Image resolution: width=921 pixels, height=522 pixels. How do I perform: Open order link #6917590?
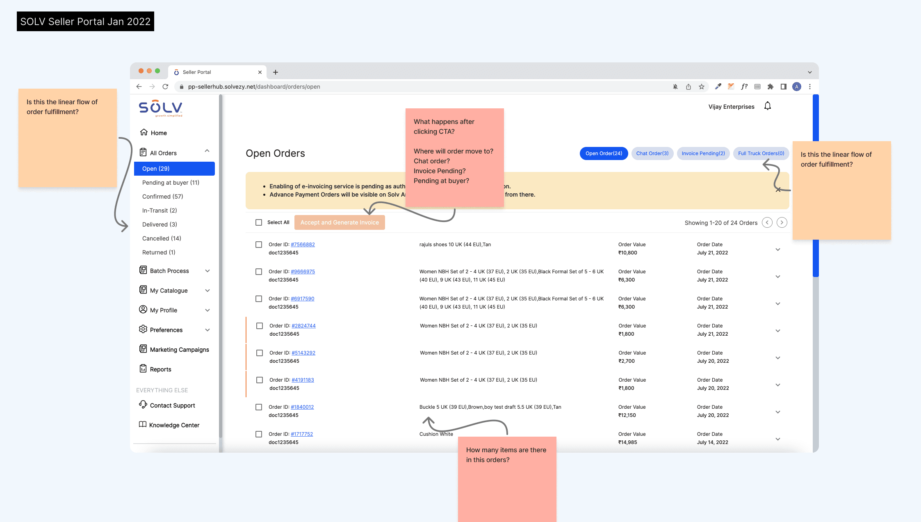pos(303,299)
